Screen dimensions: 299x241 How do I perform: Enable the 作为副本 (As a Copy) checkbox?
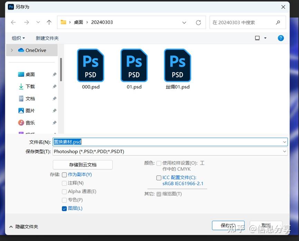click(x=64, y=175)
